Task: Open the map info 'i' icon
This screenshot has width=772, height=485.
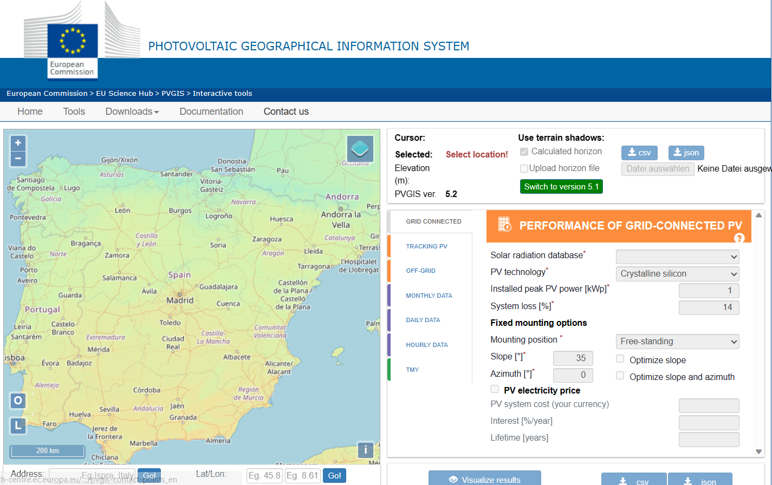Action: (x=366, y=450)
